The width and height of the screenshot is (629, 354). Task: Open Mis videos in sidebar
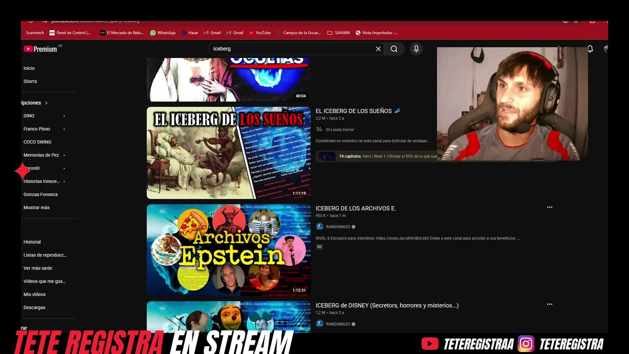pos(34,295)
